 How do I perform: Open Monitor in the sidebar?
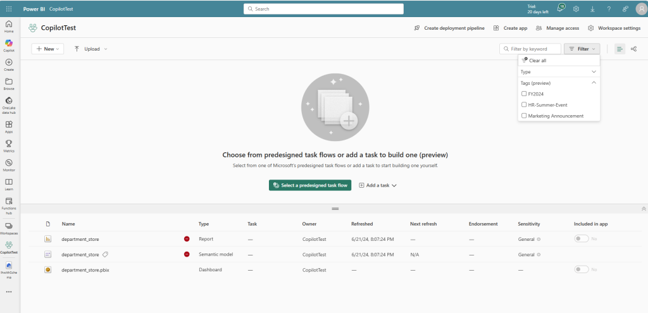(9, 165)
